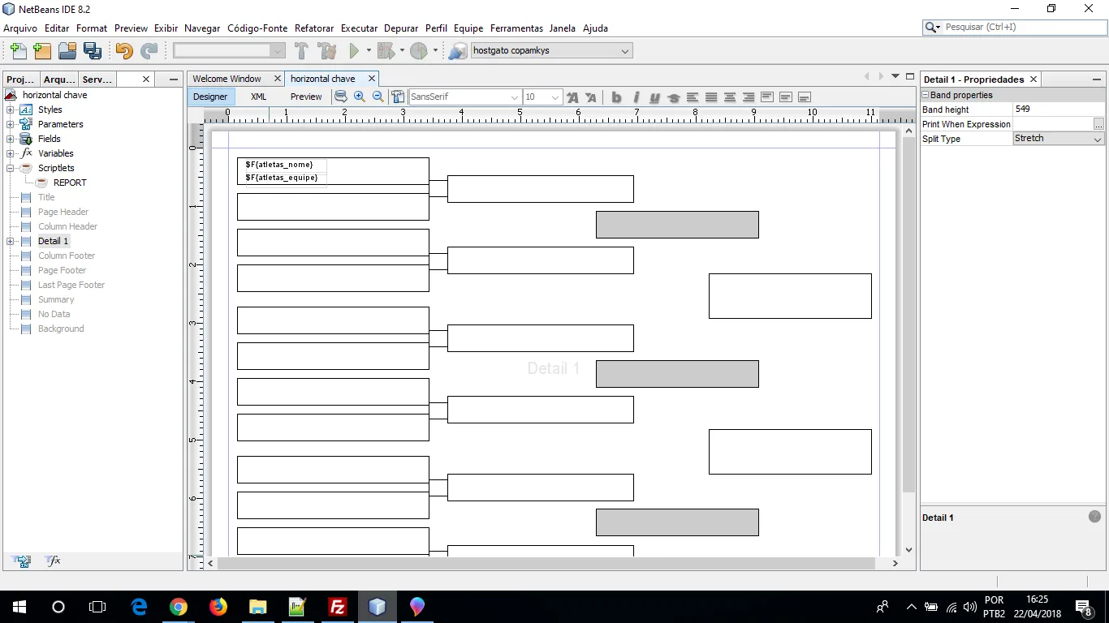This screenshot has width=1109, height=623.
Task: Select the REPORT scriptlet tree item
Action: [x=70, y=183]
